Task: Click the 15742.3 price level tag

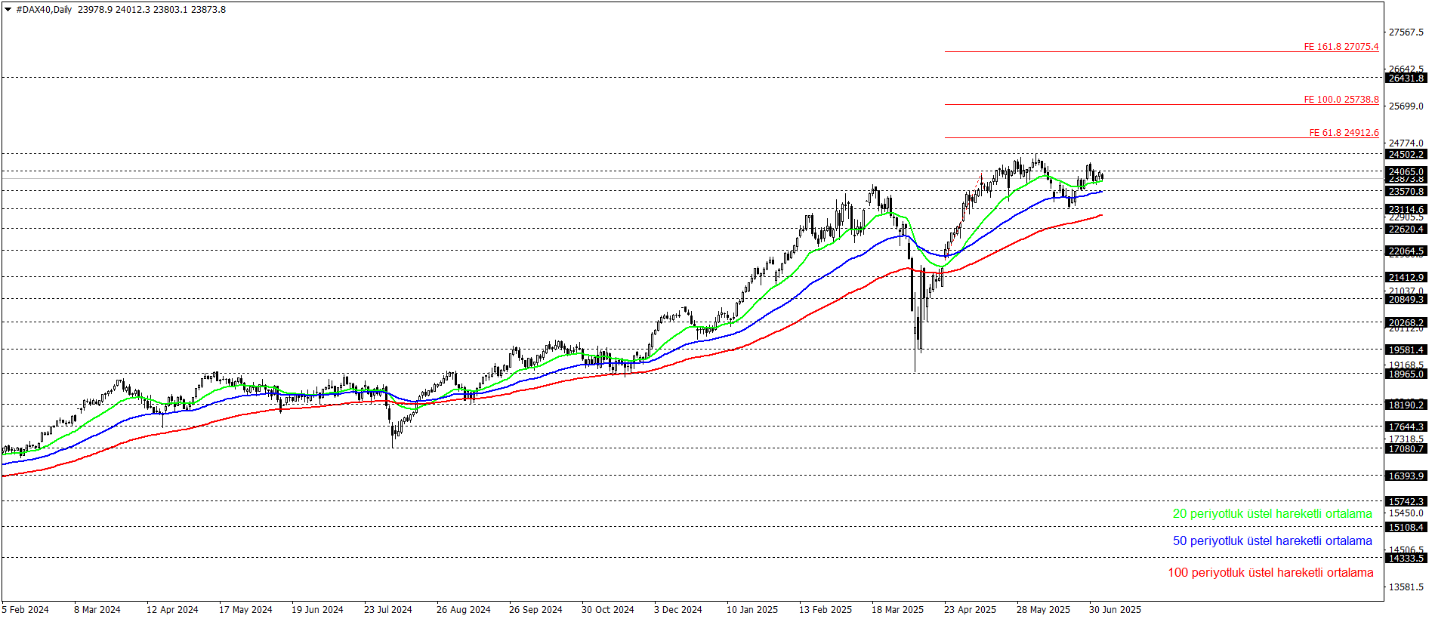Action: pos(1406,502)
